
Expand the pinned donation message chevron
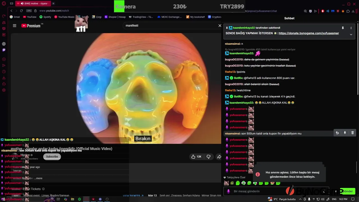(x=351, y=34)
